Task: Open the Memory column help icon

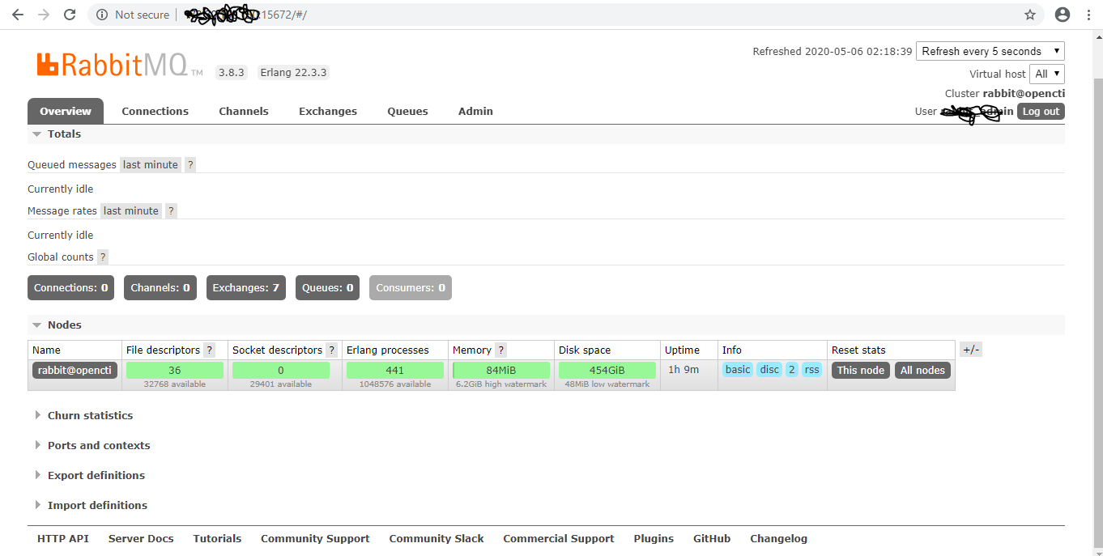Action: (x=500, y=350)
